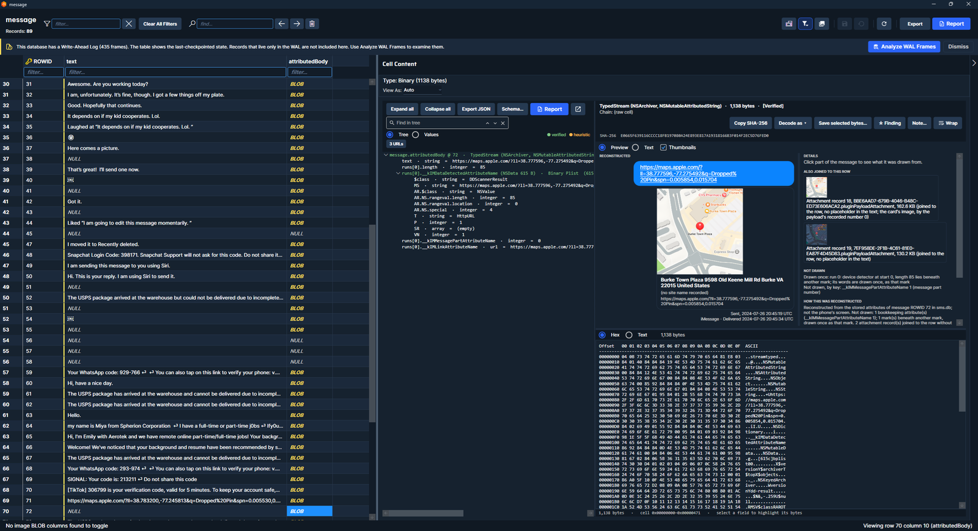Open the maps.apple.com link in message bubble

pyautogui.click(x=688, y=173)
